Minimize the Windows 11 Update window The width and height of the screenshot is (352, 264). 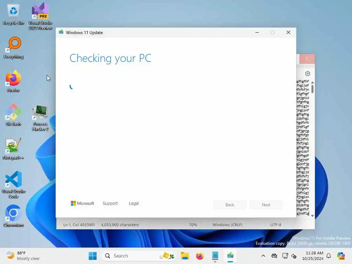pos(257,32)
